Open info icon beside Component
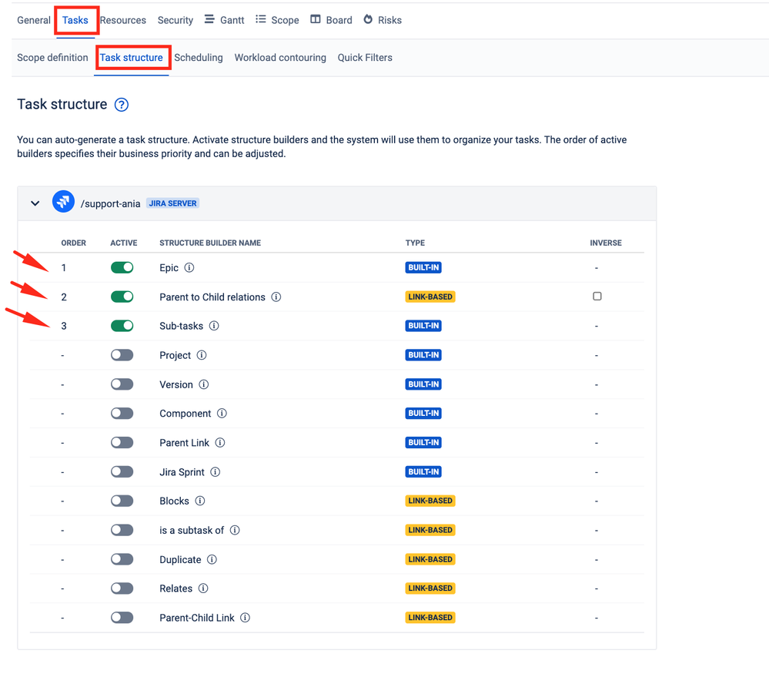The width and height of the screenshot is (769, 694). [x=222, y=414]
